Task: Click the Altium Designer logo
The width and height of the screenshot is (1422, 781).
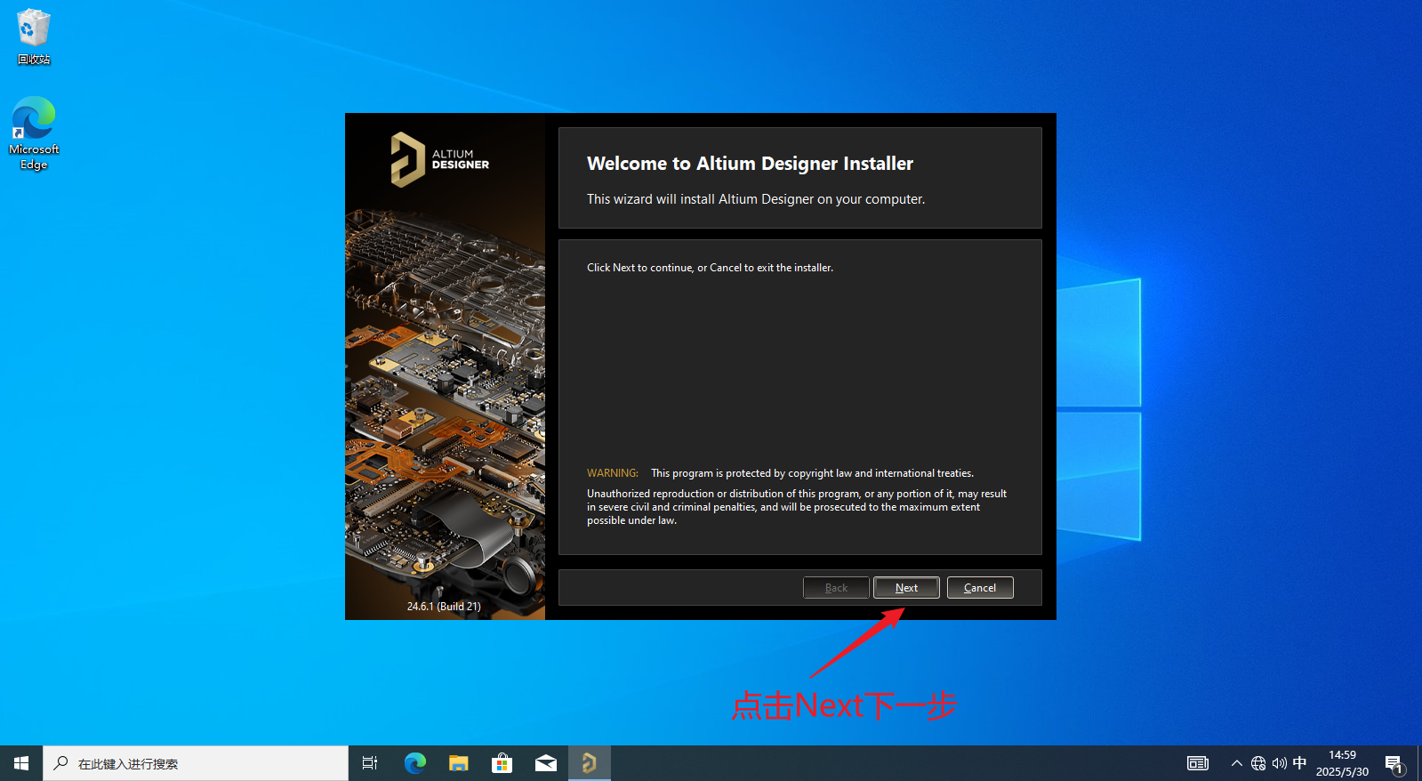Action: (440, 160)
